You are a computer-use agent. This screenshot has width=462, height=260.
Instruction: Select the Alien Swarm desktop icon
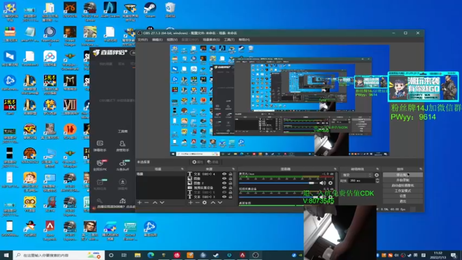point(110,10)
